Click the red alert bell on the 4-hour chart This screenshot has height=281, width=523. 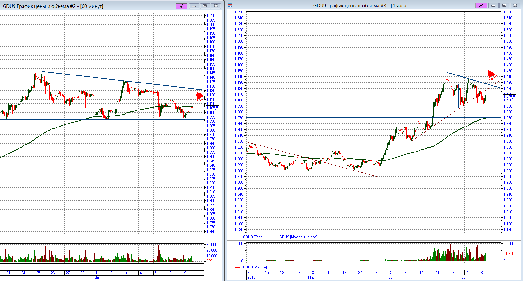click(x=491, y=75)
